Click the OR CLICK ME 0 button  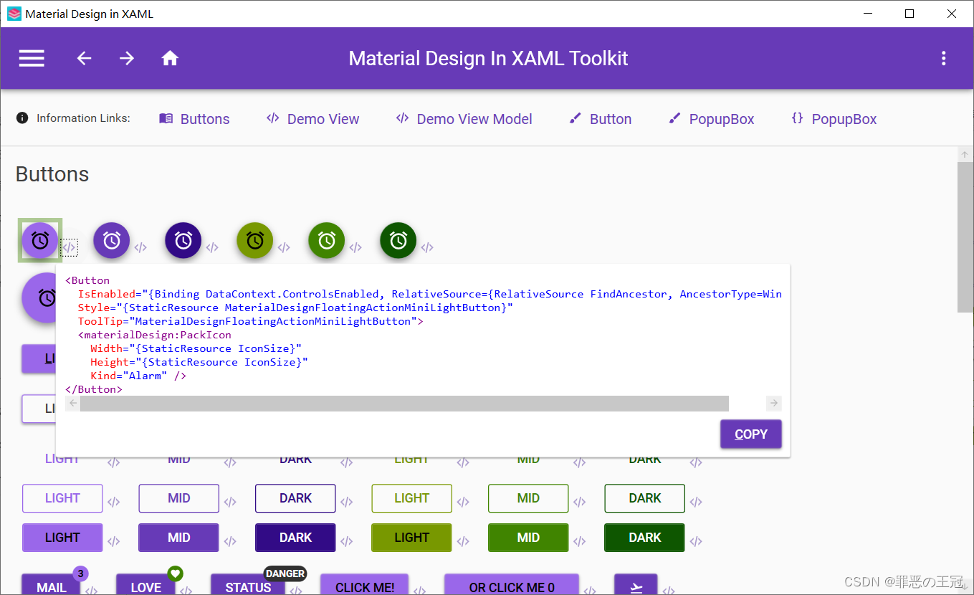point(512,585)
